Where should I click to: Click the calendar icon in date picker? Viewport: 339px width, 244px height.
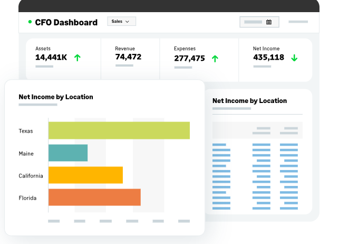click(269, 22)
